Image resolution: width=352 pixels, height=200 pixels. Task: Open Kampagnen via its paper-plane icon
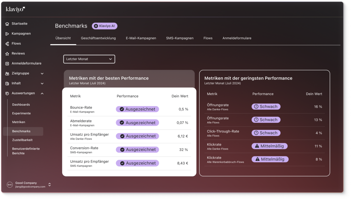point(7,34)
